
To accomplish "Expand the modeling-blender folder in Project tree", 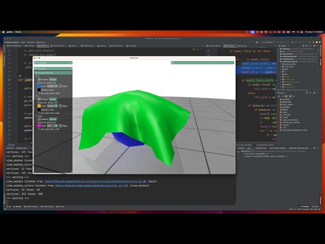I will pos(279,56).
